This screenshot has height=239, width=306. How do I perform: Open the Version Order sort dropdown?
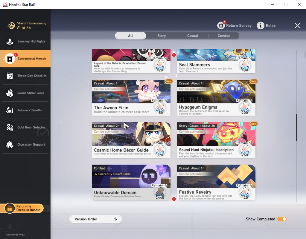tap(89, 219)
